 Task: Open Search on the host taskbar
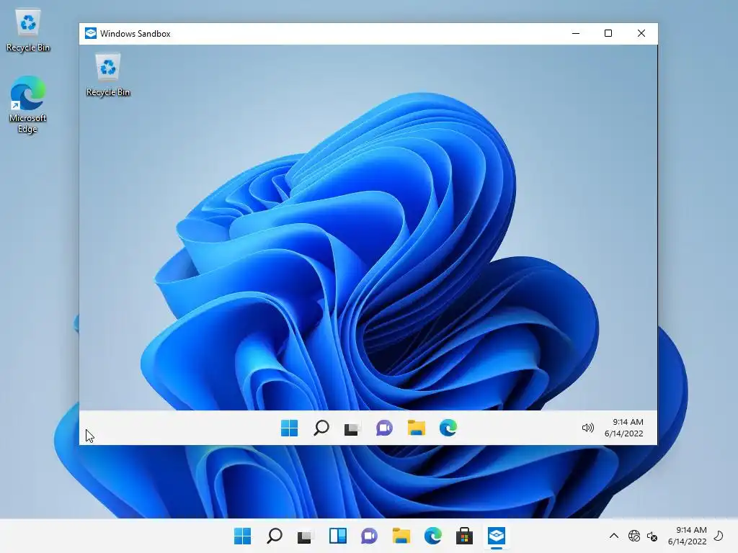275,536
